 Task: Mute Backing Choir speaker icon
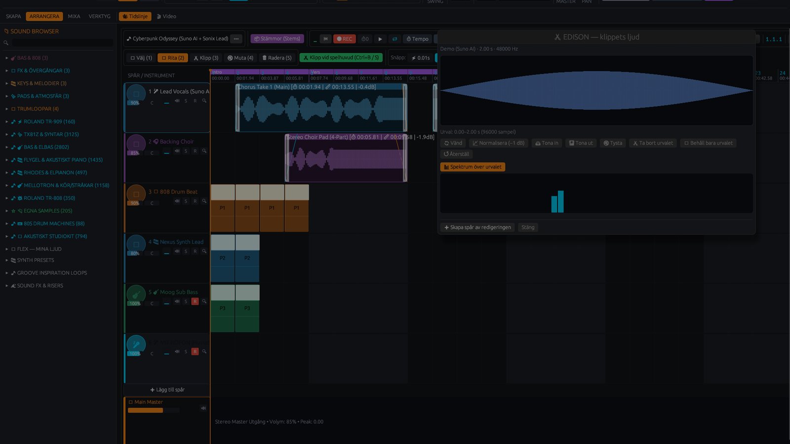[177, 151]
